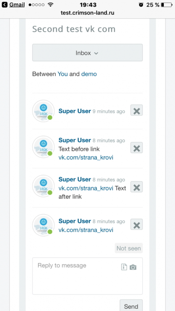175x311 pixels.
Task: Tap the Gmail back arrow icon in status bar
Action: 5,5
